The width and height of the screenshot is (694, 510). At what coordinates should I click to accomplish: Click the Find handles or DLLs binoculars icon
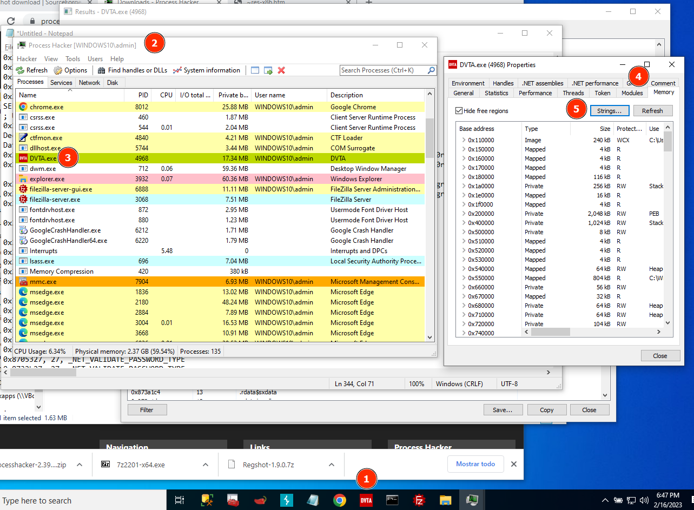point(102,70)
